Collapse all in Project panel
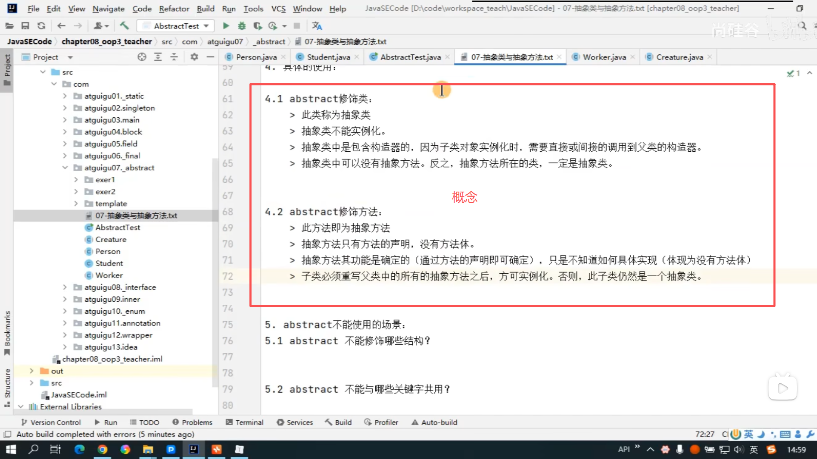Screen dimensions: 817x459 pyautogui.click(x=174, y=57)
